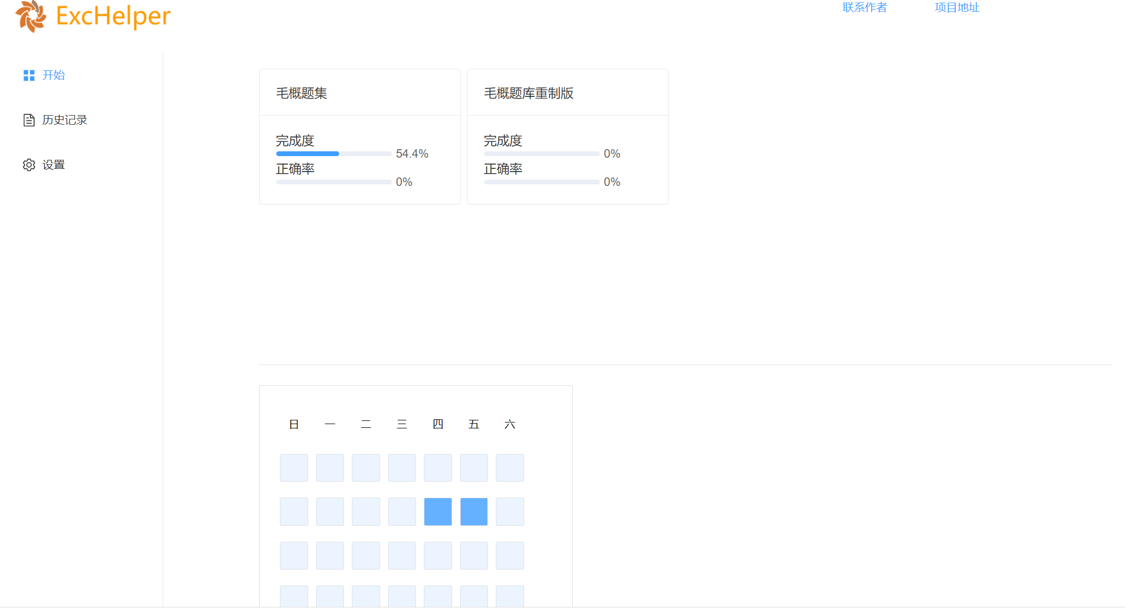Open the 联系作者 link
Viewport: 1125px width, 609px height.
coord(864,7)
